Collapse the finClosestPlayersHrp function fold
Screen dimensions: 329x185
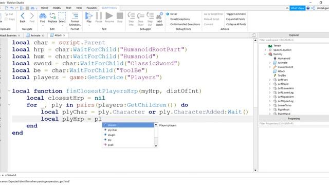9,91
